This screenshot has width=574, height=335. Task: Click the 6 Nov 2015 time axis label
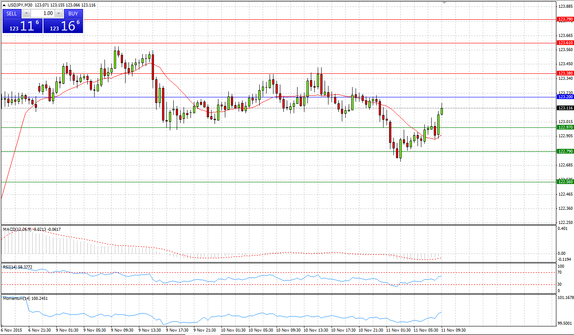coord(11,331)
